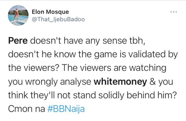186x121 pixels.
Task: Click the bold word whitemoney
Action: coord(120,82)
